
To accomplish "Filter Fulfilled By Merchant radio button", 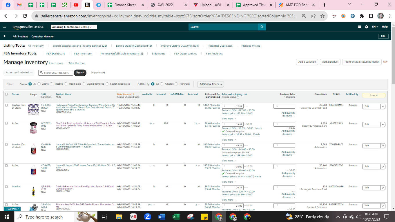I will click(x=176, y=84).
